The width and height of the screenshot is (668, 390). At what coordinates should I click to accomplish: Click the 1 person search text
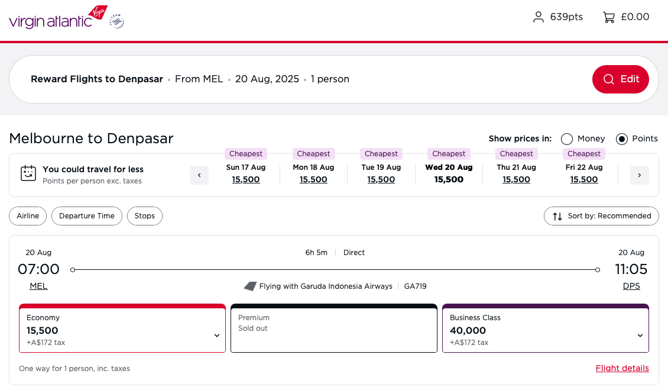pyautogui.click(x=330, y=79)
